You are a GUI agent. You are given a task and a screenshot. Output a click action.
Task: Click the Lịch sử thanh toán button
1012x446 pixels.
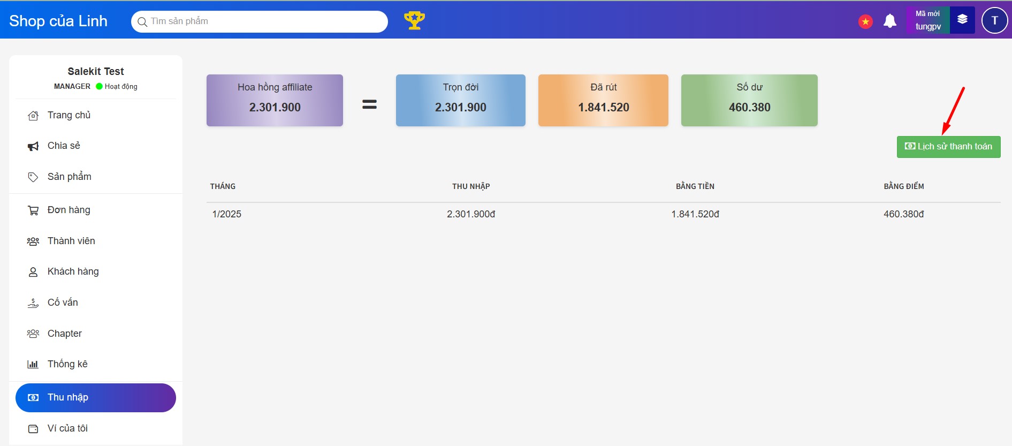click(948, 147)
